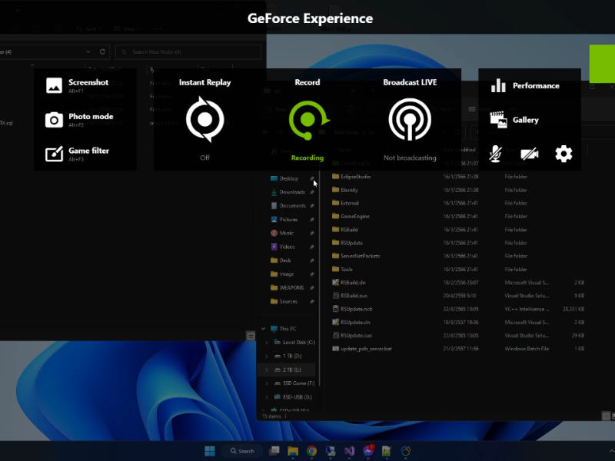The height and width of the screenshot is (461, 615).
Task: Toggle the muted microphone icon
Action: pos(497,154)
